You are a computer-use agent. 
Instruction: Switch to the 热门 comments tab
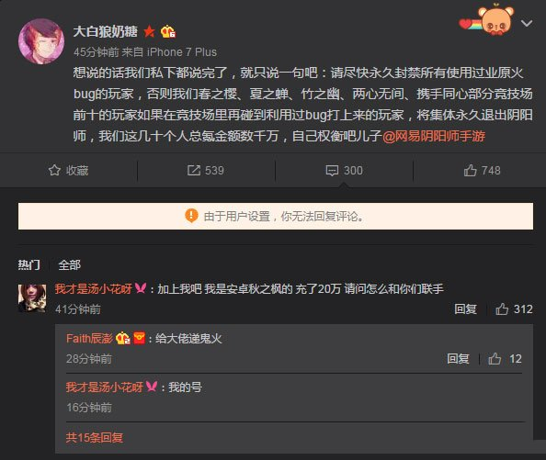tap(28, 265)
